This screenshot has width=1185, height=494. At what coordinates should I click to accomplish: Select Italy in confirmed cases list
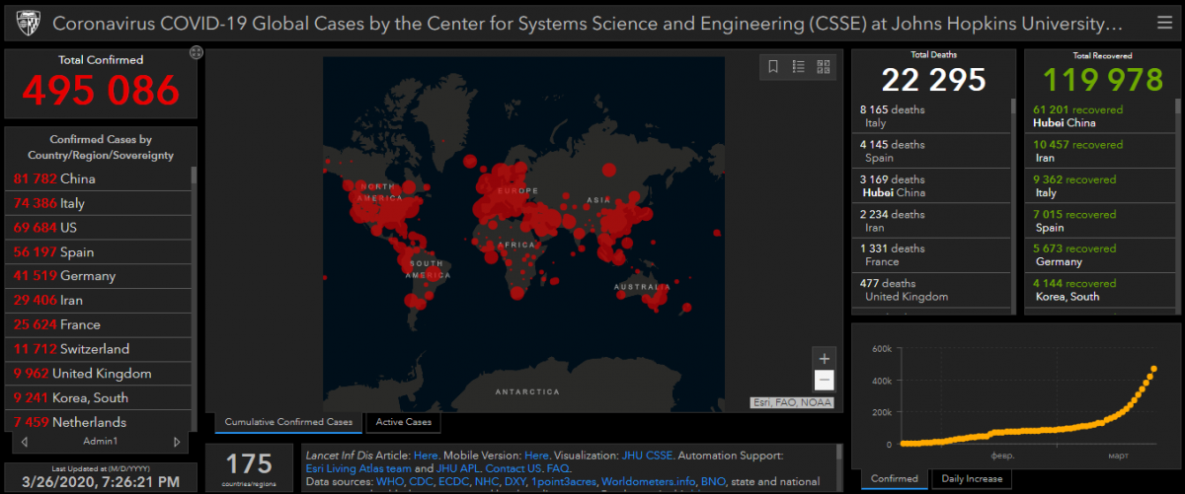pyautogui.click(x=97, y=203)
